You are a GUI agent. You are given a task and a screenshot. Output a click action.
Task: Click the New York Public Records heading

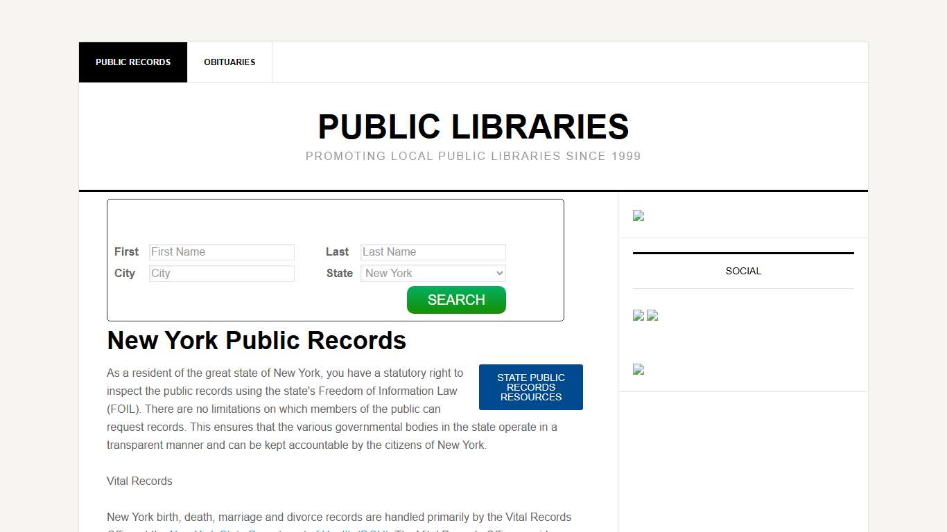pos(257,340)
